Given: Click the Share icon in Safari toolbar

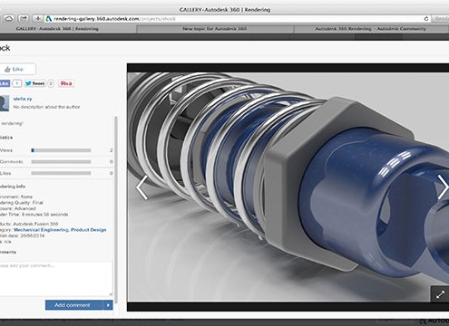Looking at the screenshot, I should click(x=24, y=19).
